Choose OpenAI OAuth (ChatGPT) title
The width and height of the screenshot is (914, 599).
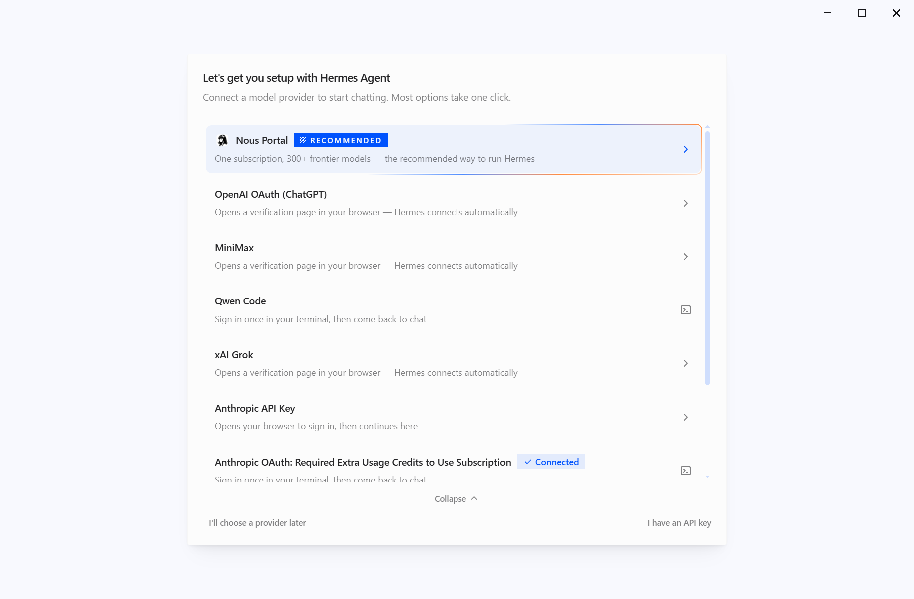coord(271,194)
